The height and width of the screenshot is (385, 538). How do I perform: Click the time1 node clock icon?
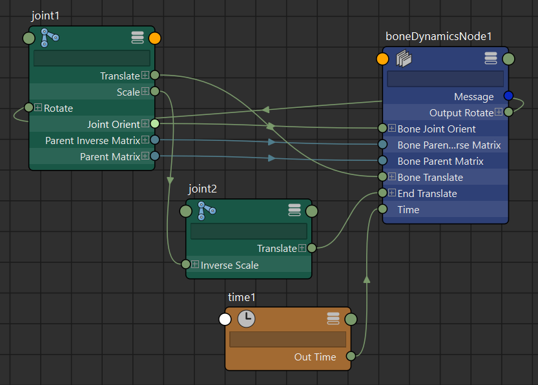pyautogui.click(x=245, y=318)
